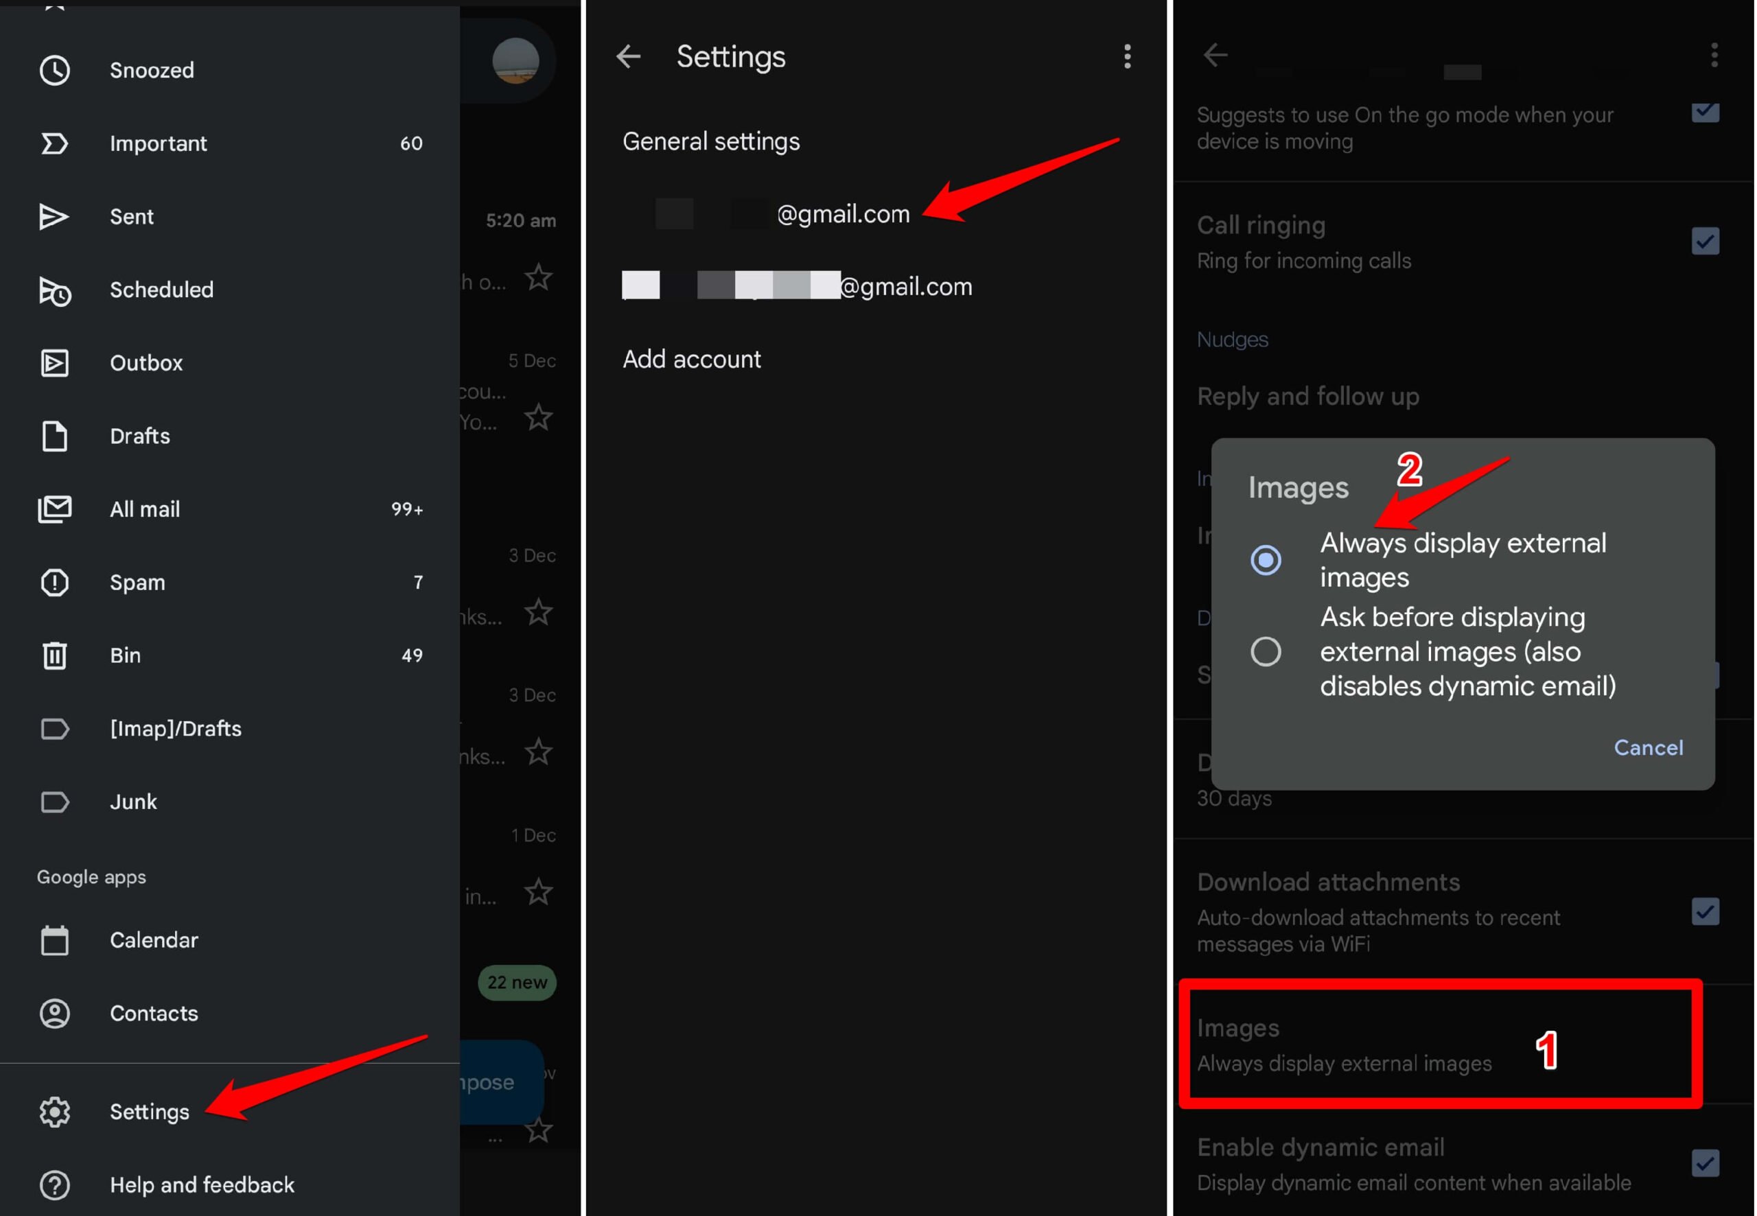Open the Calendar app icon

(x=54, y=938)
